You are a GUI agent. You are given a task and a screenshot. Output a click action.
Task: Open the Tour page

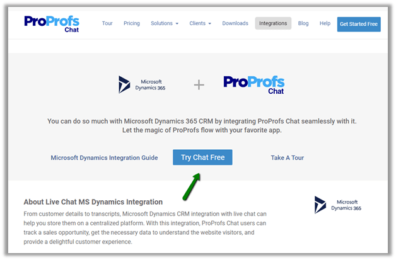(x=107, y=23)
